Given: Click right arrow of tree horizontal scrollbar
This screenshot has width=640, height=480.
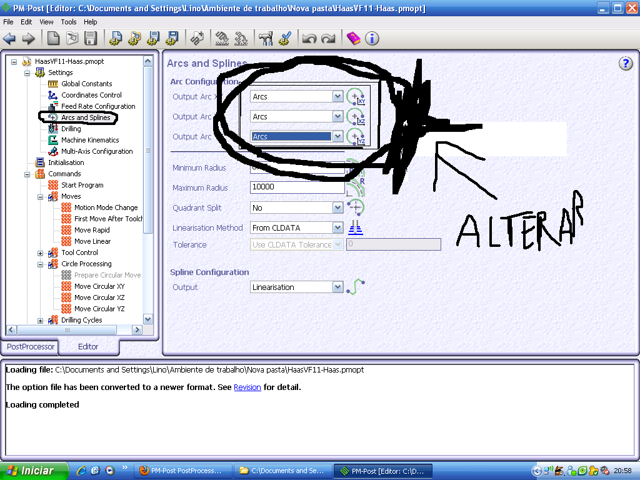Looking at the screenshot, I should tap(137, 330).
